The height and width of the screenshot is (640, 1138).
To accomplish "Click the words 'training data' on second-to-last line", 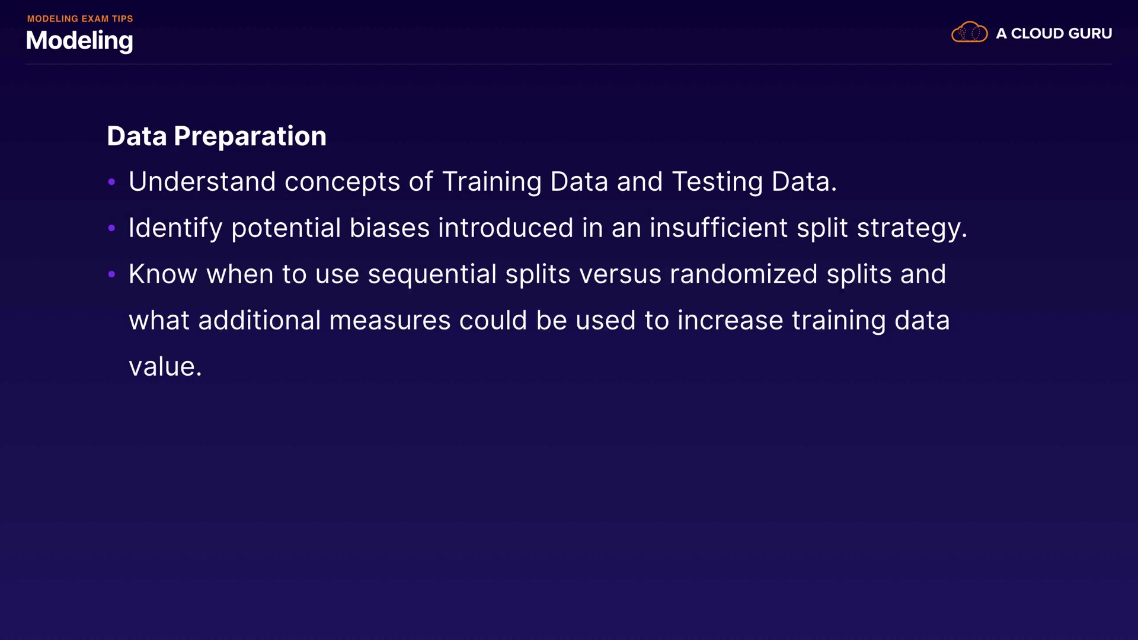I will 870,321.
